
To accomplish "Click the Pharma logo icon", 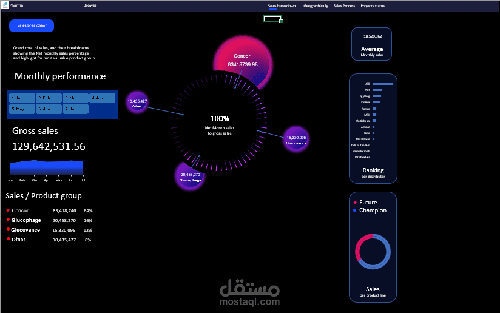I will coord(5,5).
